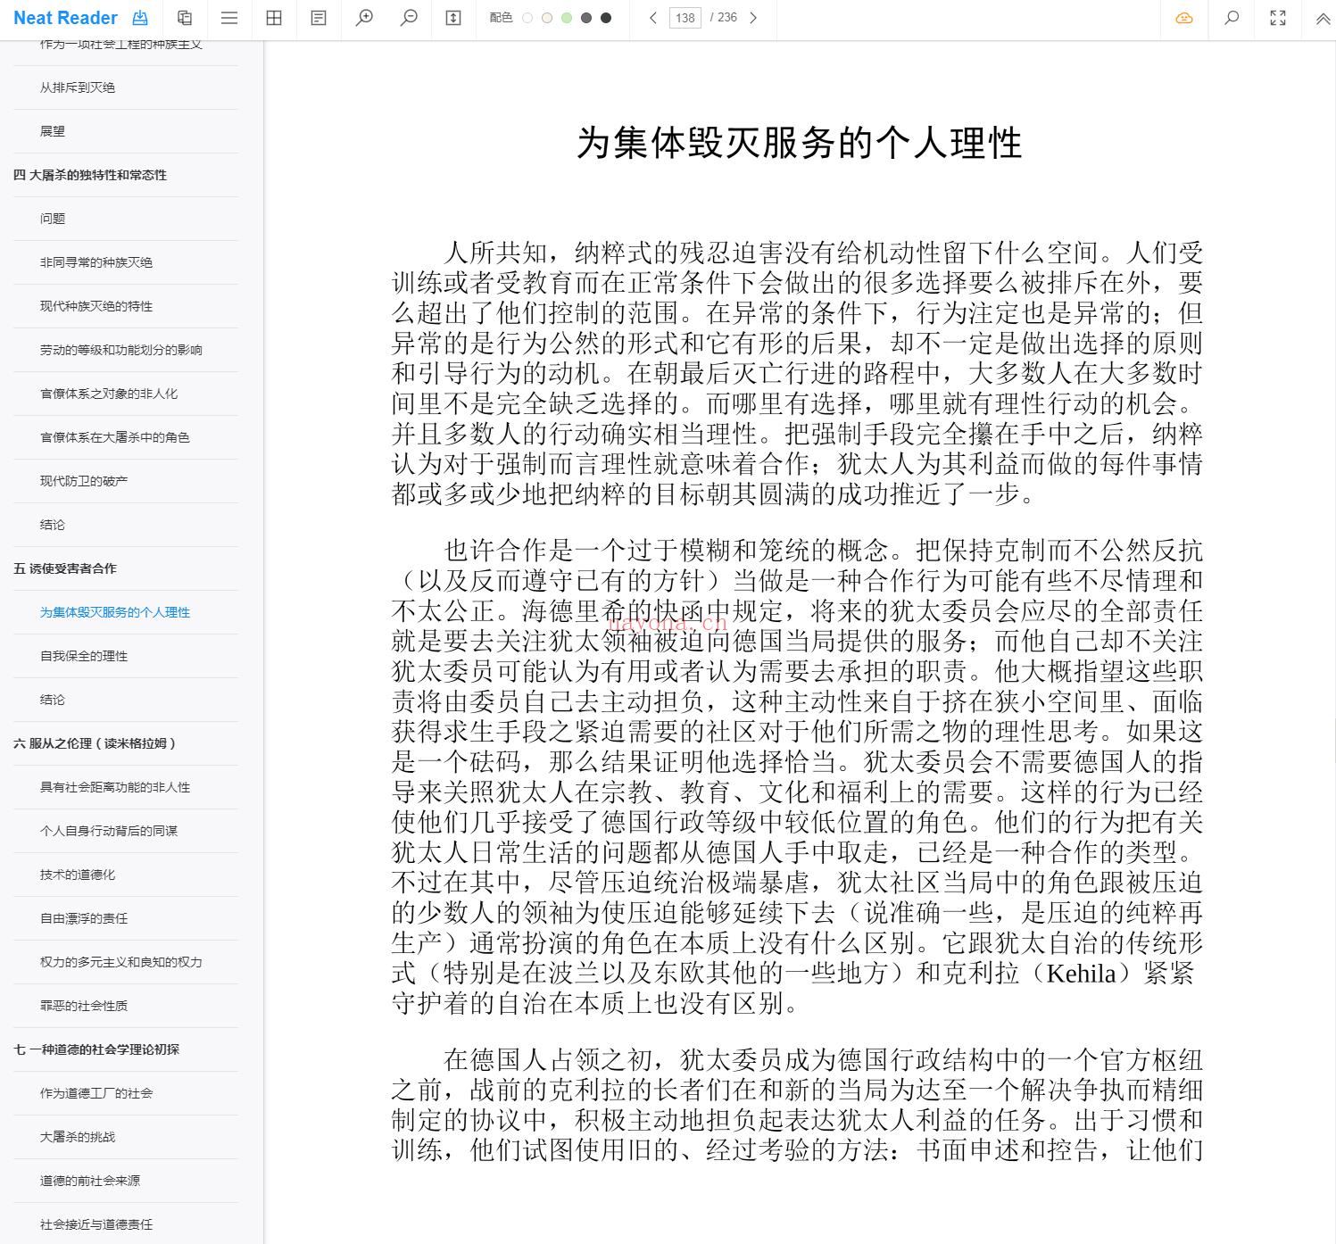Go to next page arrow
The height and width of the screenshot is (1244, 1336).
click(753, 18)
